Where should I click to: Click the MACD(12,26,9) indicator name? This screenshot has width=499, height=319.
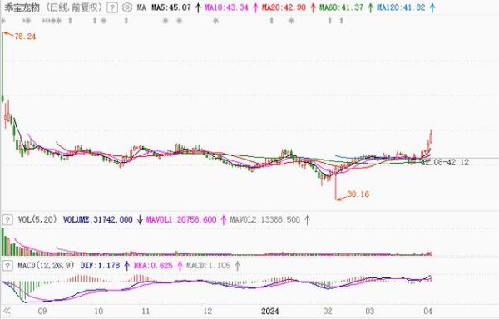(x=46, y=265)
